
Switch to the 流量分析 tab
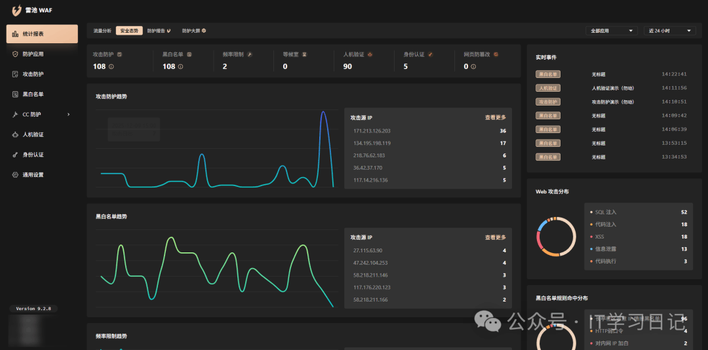102,31
